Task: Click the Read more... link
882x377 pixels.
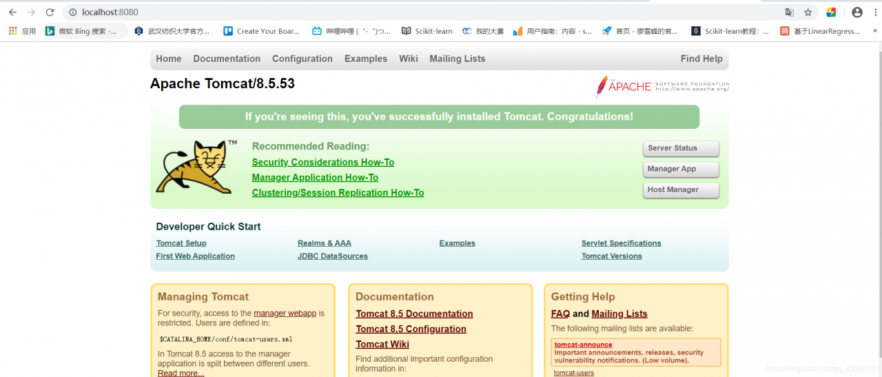Action: point(181,373)
